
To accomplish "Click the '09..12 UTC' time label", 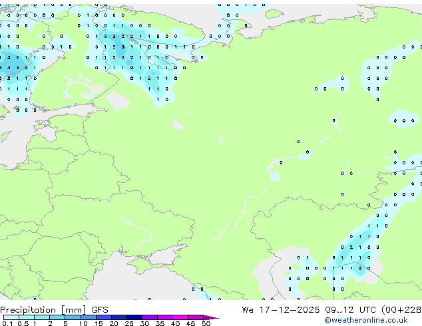I will click(350, 310).
